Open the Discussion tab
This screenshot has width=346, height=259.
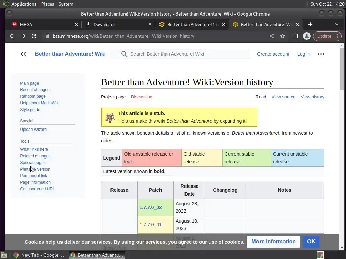point(142,97)
